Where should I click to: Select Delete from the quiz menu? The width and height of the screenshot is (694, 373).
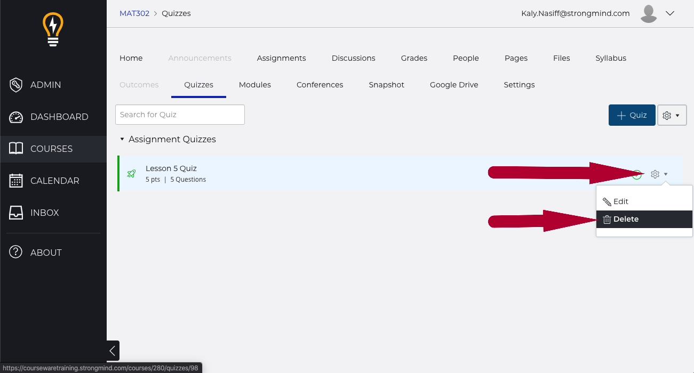click(x=625, y=219)
